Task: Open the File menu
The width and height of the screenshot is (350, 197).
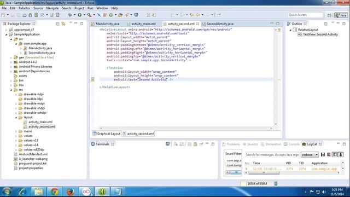Action: pos(4,8)
